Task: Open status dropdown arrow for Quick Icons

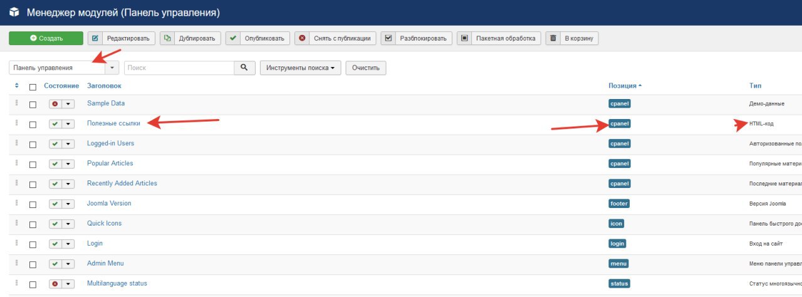Action: coord(68,224)
